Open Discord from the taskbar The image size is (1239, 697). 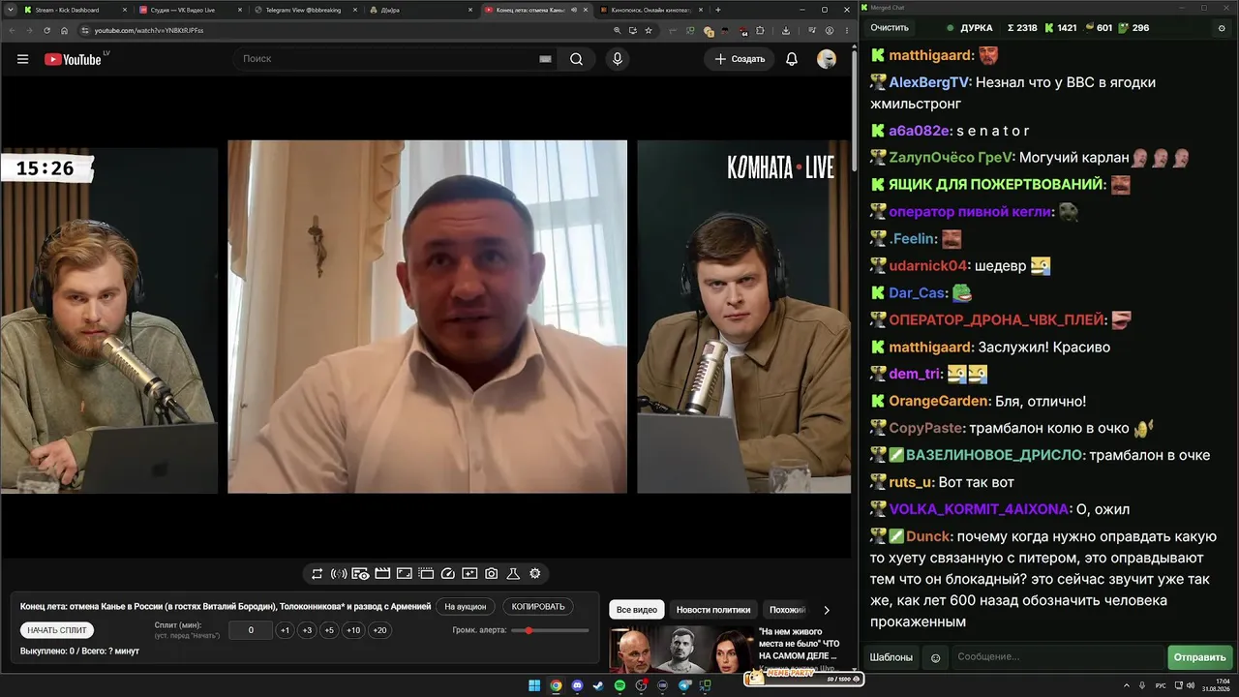[577, 685]
